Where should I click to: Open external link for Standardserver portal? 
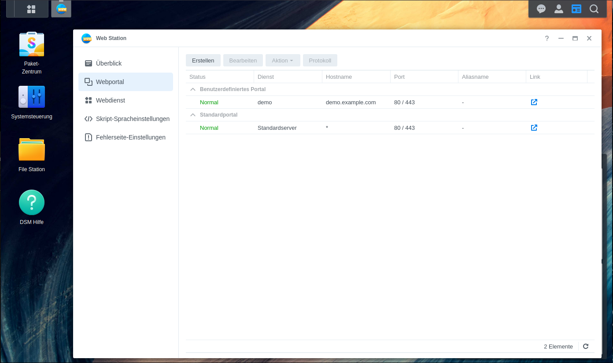534,128
